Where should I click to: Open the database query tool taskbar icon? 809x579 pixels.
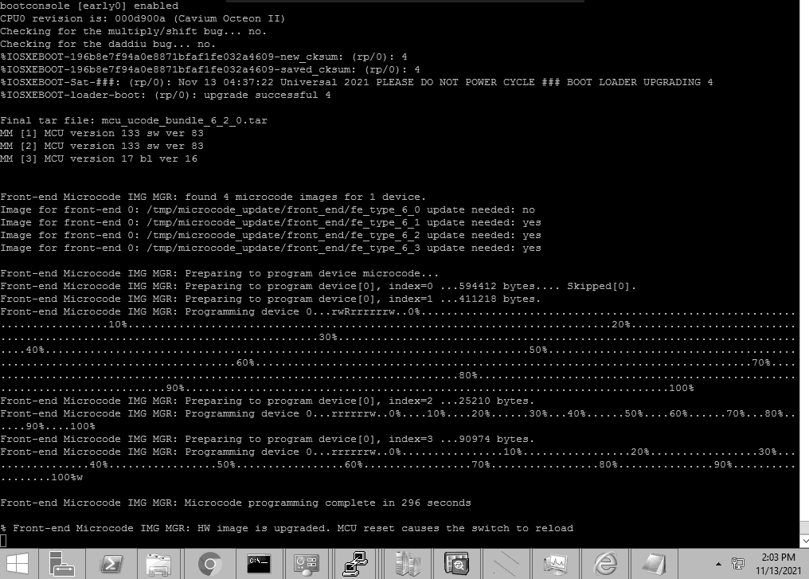455,564
